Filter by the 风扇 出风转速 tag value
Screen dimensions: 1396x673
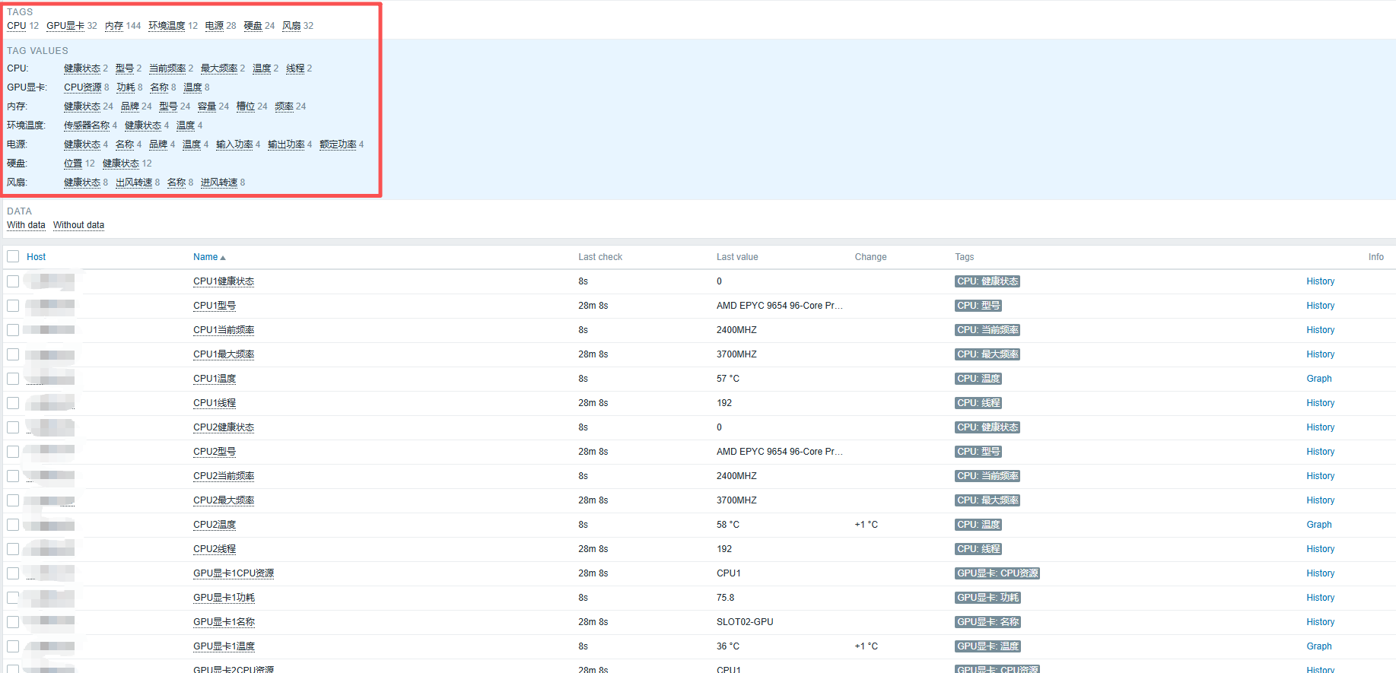[x=134, y=183]
